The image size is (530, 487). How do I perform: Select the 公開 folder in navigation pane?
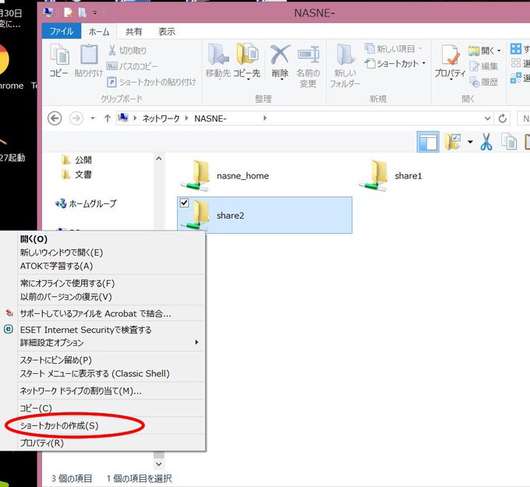77,160
